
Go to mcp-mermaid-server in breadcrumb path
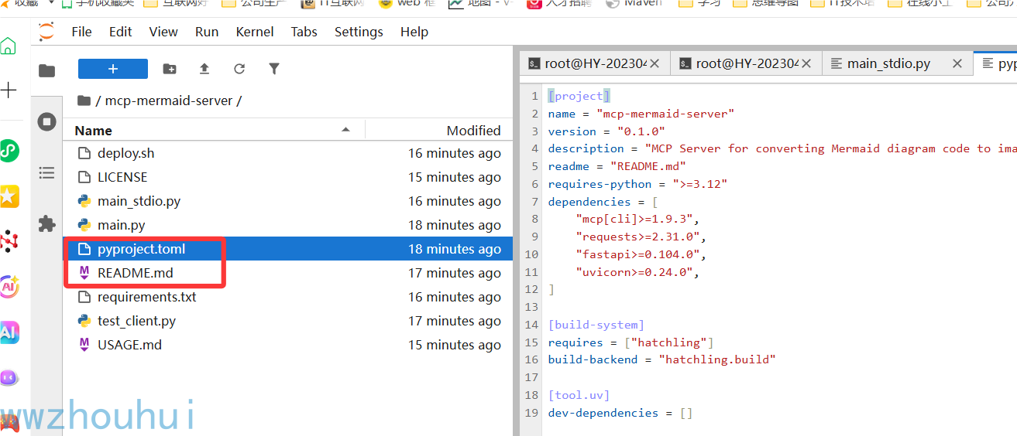pyautogui.click(x=170, y=100)
